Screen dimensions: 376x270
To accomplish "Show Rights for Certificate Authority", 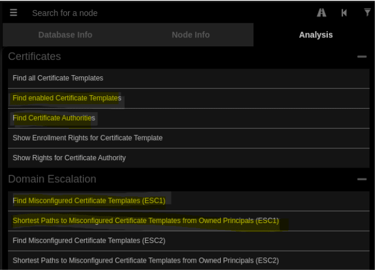I will coord(69,157).
